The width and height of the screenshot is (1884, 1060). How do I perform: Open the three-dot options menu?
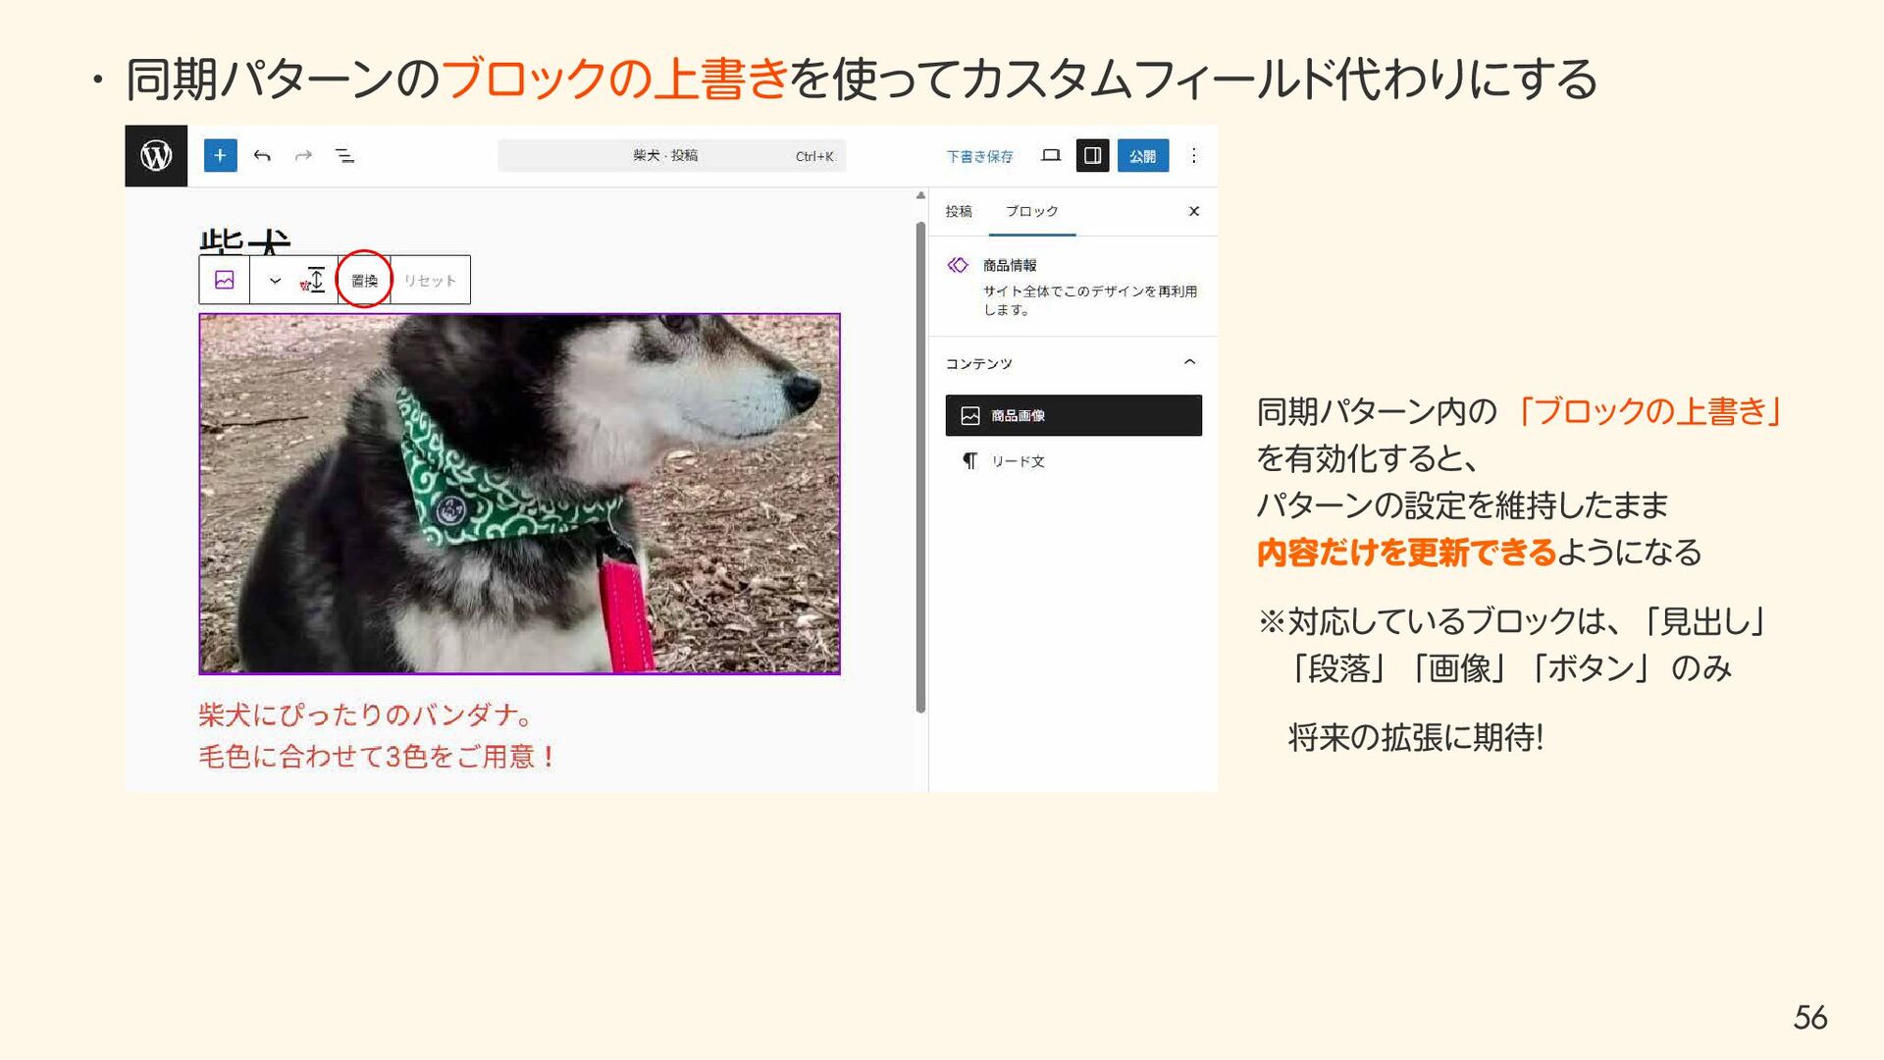(1193, 155)
